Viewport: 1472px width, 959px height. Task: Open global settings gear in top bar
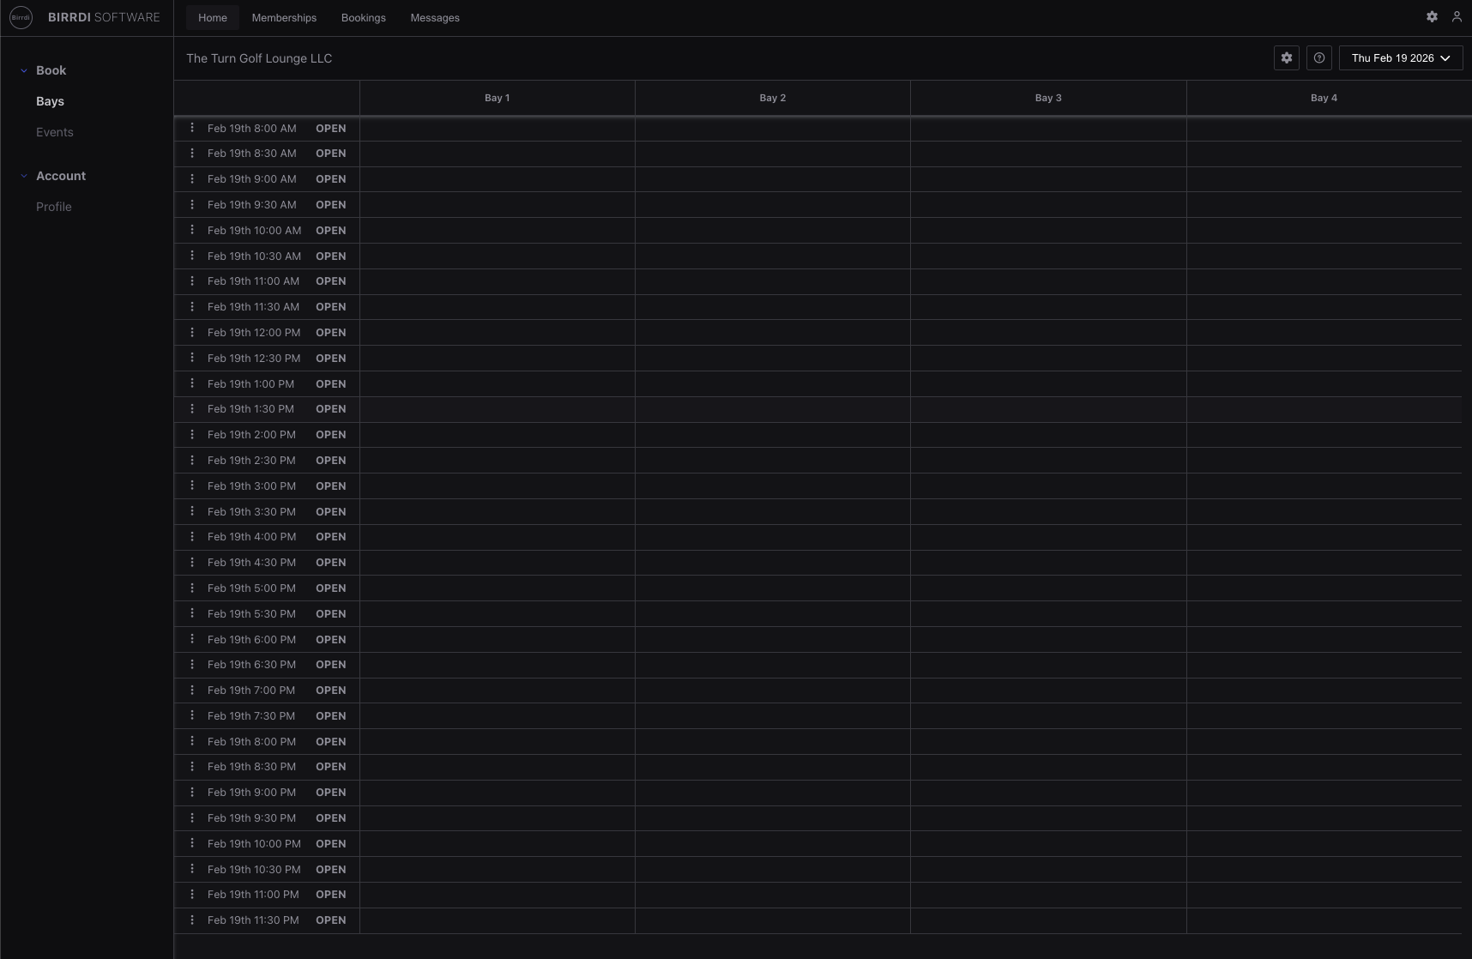click(1432, 17)
